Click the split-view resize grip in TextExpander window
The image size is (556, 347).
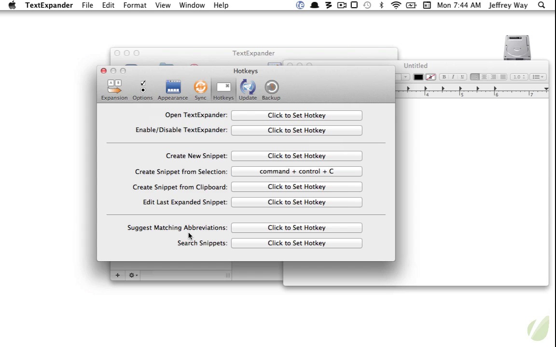[x=228, y=275]
